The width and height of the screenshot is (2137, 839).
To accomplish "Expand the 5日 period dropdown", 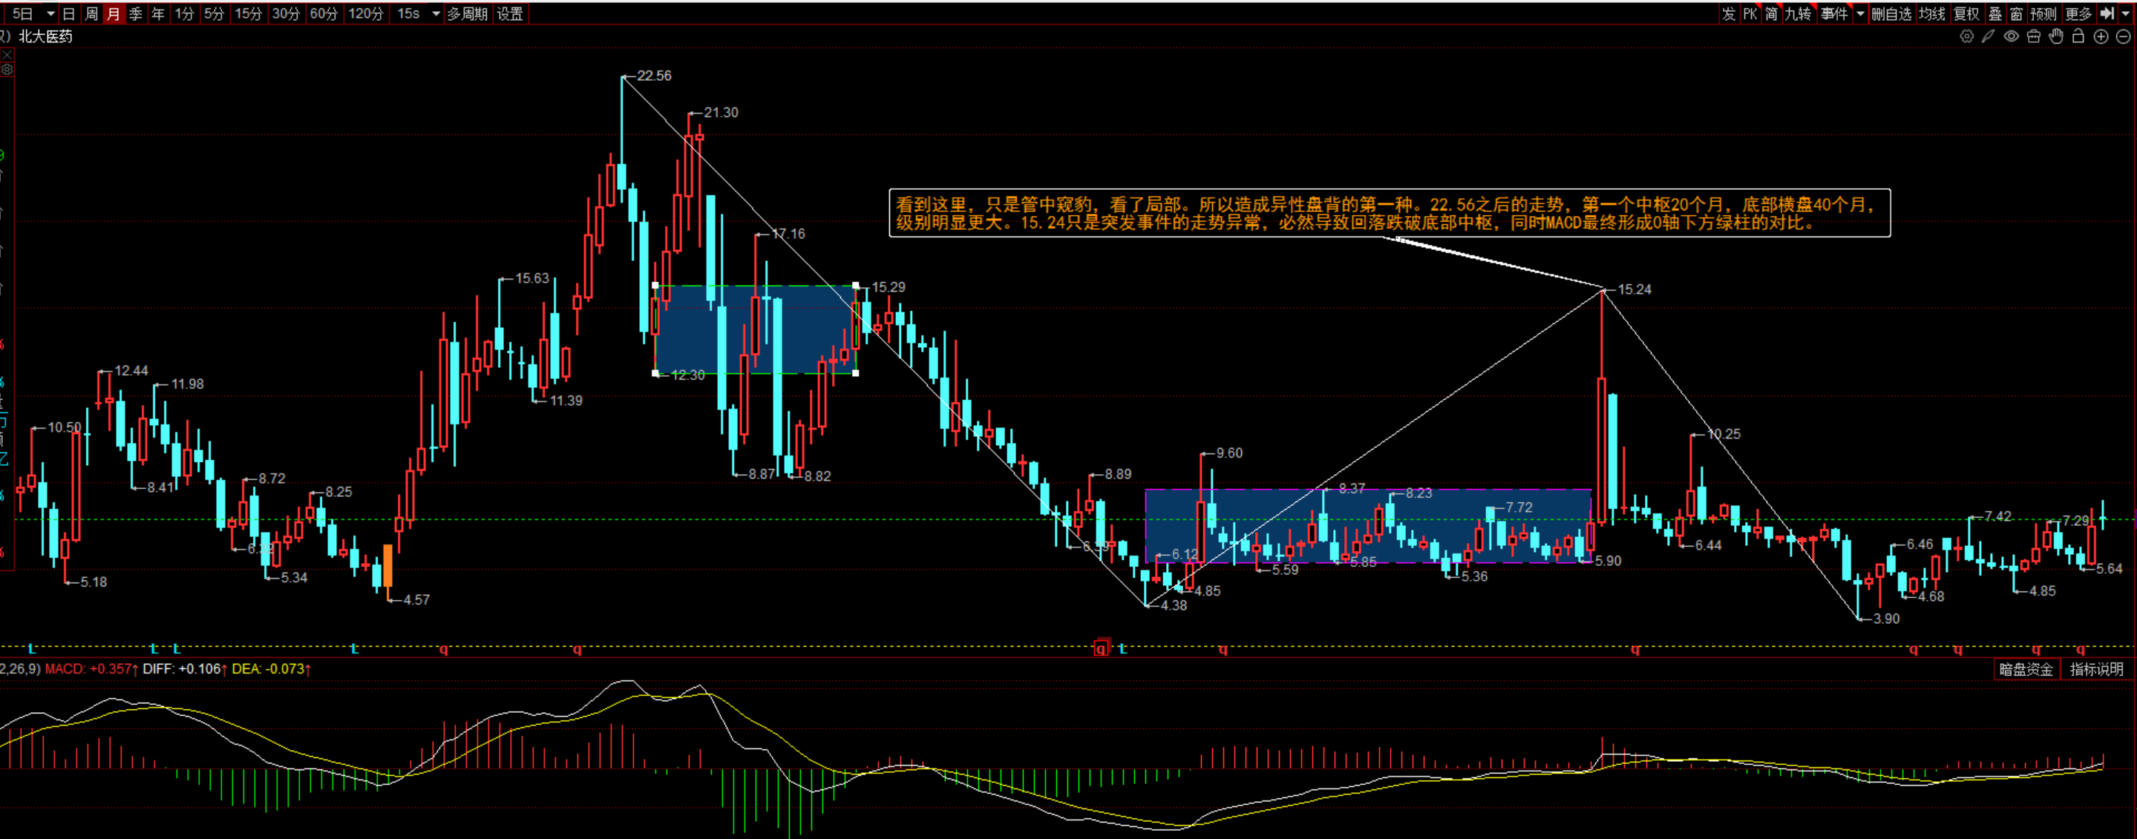I will 50,13.
